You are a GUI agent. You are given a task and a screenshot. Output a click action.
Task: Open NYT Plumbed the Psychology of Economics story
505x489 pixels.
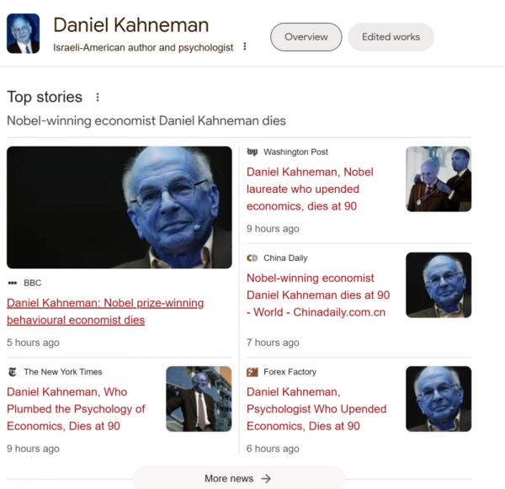coord(76,409)
